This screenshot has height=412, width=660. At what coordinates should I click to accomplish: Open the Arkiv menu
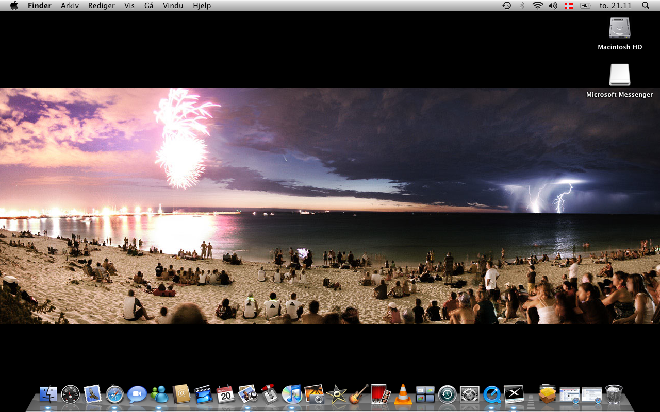pyautogui.click(x=70, y=6)
